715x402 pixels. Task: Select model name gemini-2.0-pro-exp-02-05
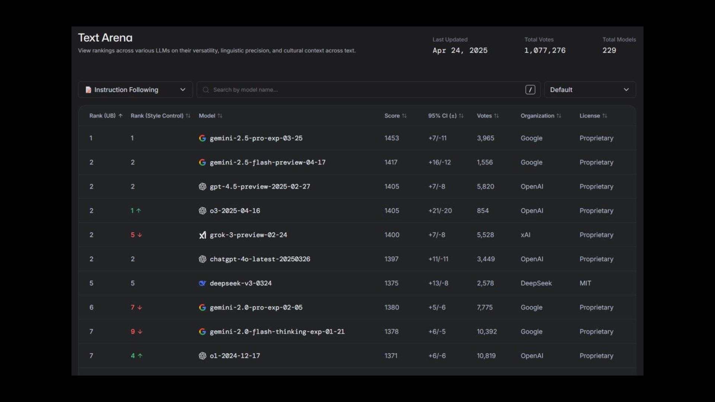(256, 307)
